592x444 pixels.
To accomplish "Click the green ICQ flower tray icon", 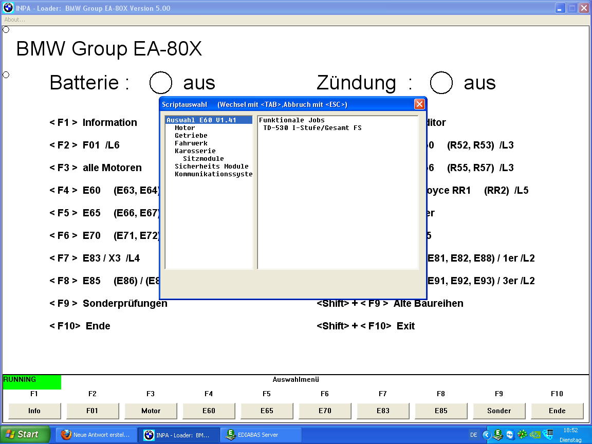I will tap(522, 435).
